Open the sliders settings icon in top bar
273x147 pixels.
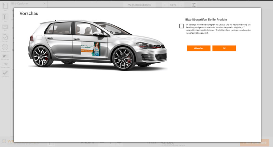[x=193, y=5]
